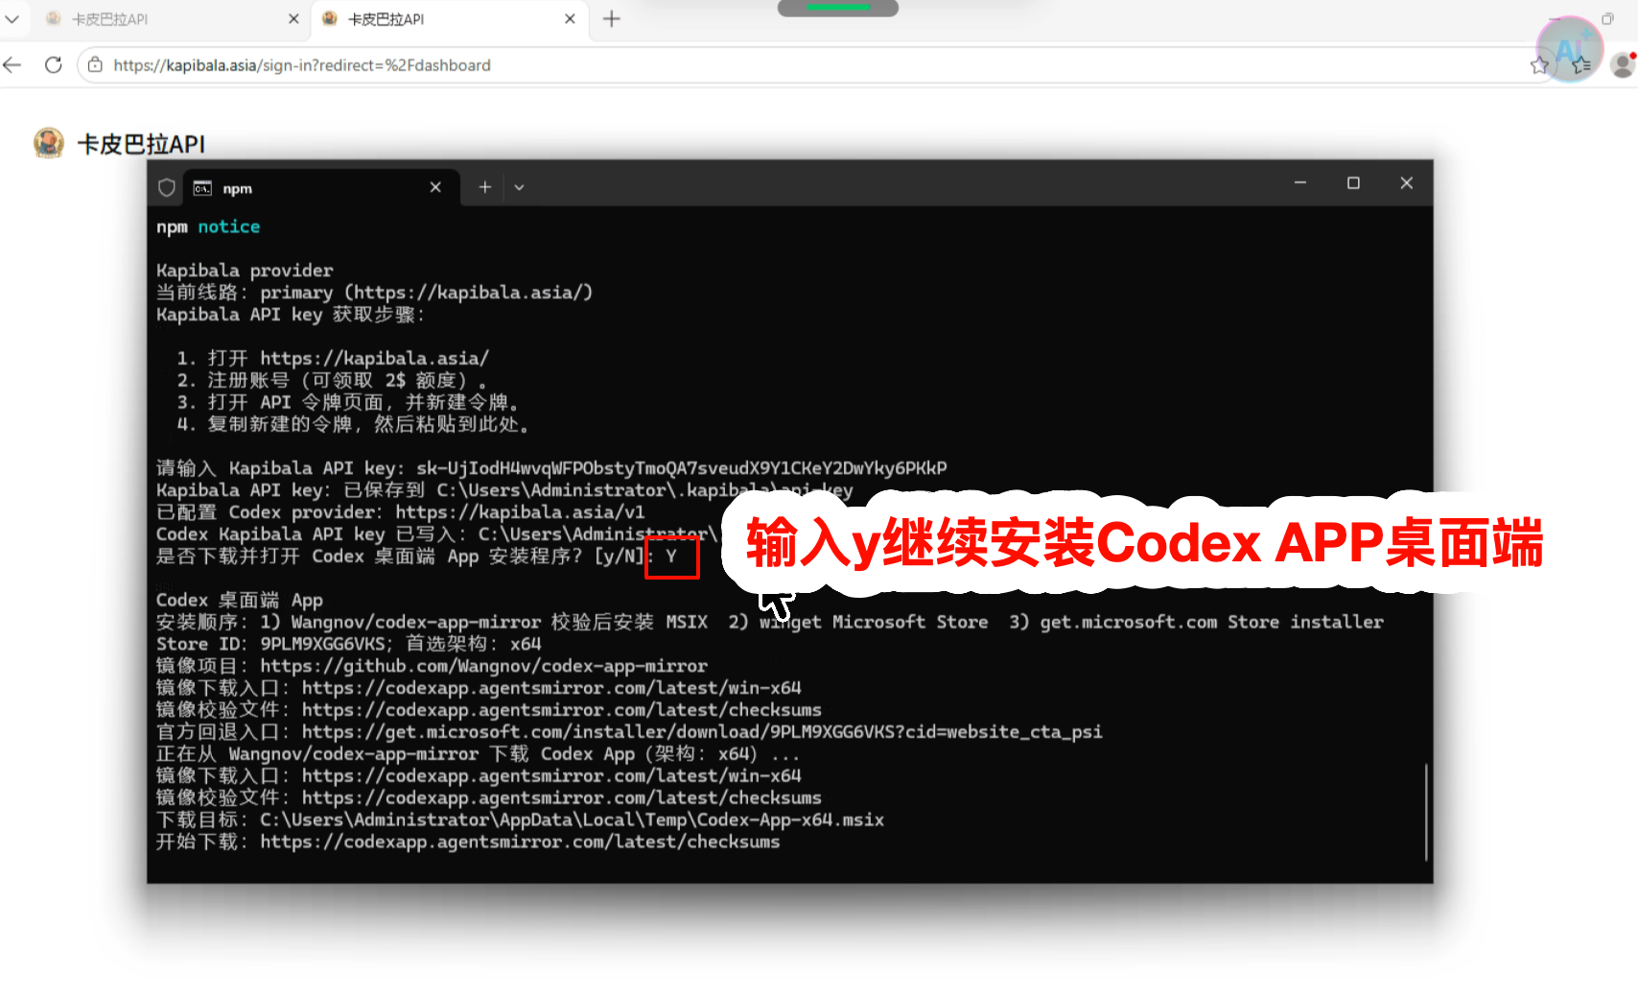Maximize the terminal window
Image resolution: width=1638 pixels, height=996 pixels.
coord(1353,183)
